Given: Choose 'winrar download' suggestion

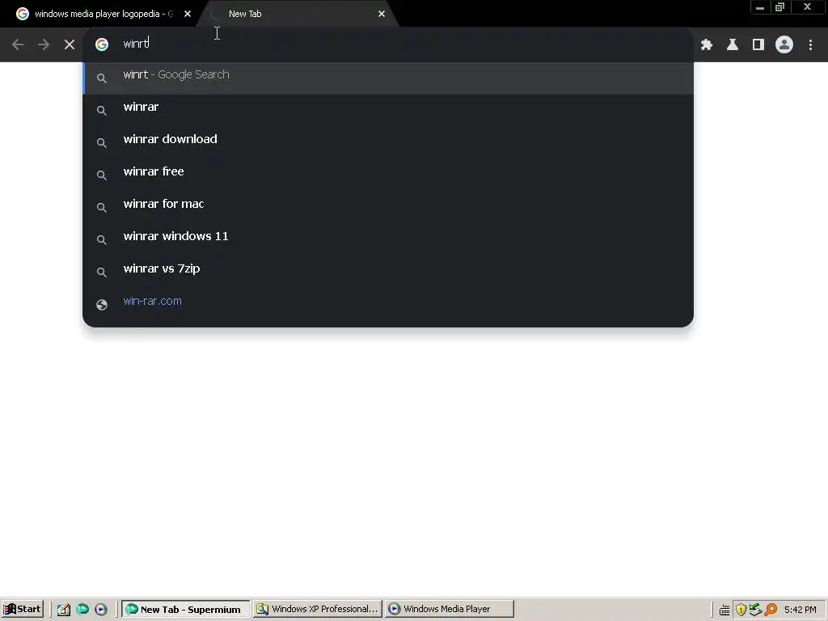Looking at the screenshot, I should point(388,142).
